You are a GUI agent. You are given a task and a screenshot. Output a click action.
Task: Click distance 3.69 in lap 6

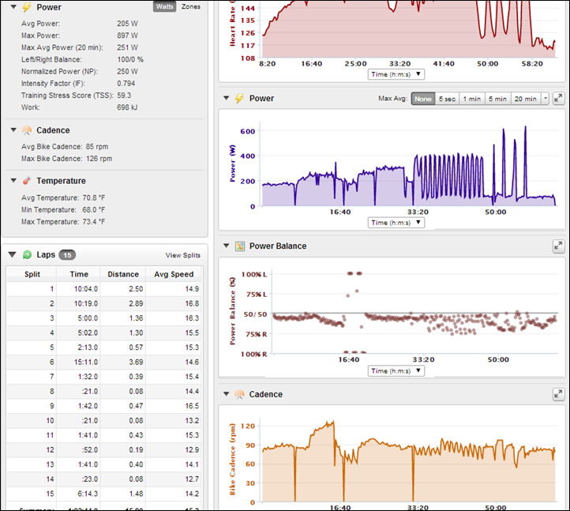point(136,363)
